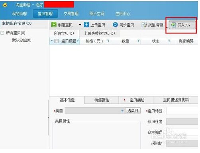Click the 新旧程度 field
The width and height of the screenshot is (200, 153).
point(182,122)
